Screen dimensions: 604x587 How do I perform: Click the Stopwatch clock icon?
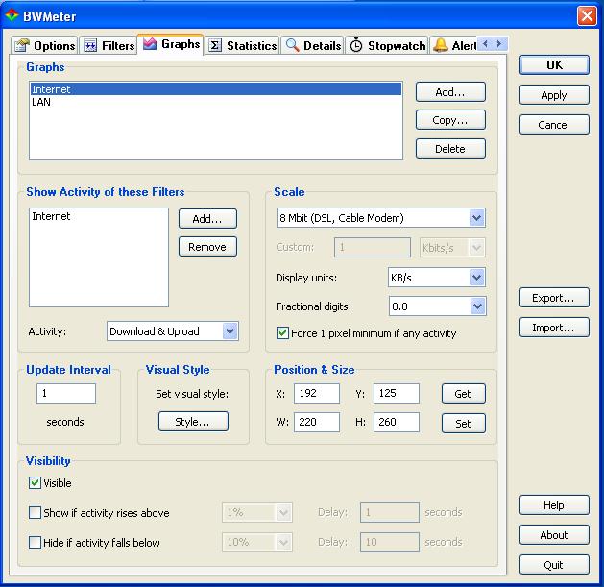pos(356,45)
